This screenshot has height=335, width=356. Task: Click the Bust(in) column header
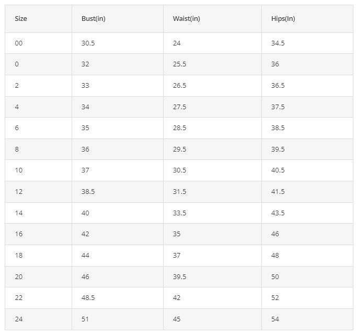click(94, 19)
